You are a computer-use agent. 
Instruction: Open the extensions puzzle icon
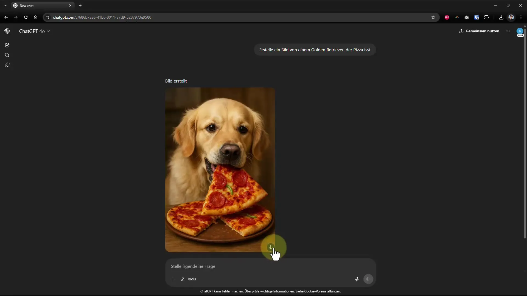click(x=486, y=17)
